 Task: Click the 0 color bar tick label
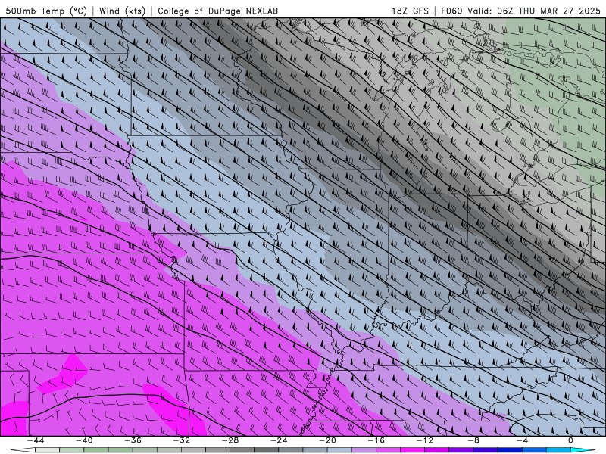(x=571, y=440)
